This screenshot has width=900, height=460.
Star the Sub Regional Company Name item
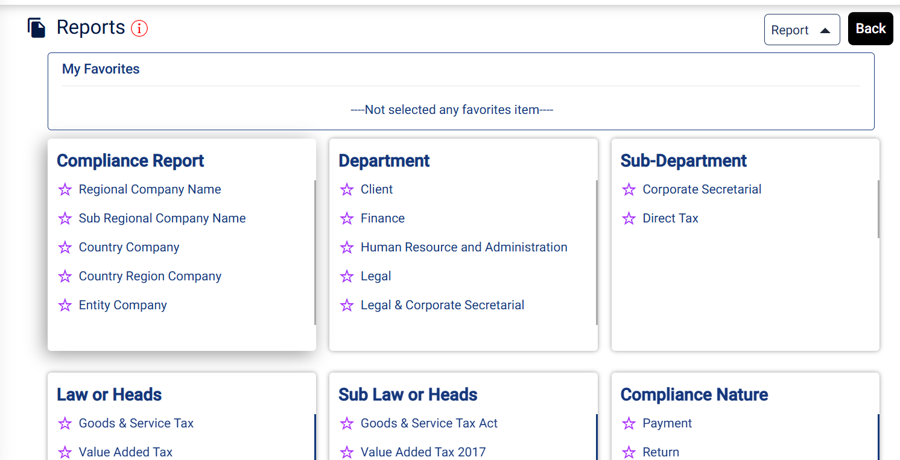[x=65, y=219]
